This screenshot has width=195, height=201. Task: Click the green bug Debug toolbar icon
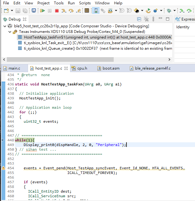[169, 11]
